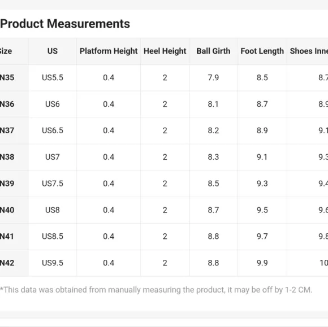This screenshot has height=327, width=328.
Task: Select the N38 row label
Action: pyautogui.click(x=7, y=157)
